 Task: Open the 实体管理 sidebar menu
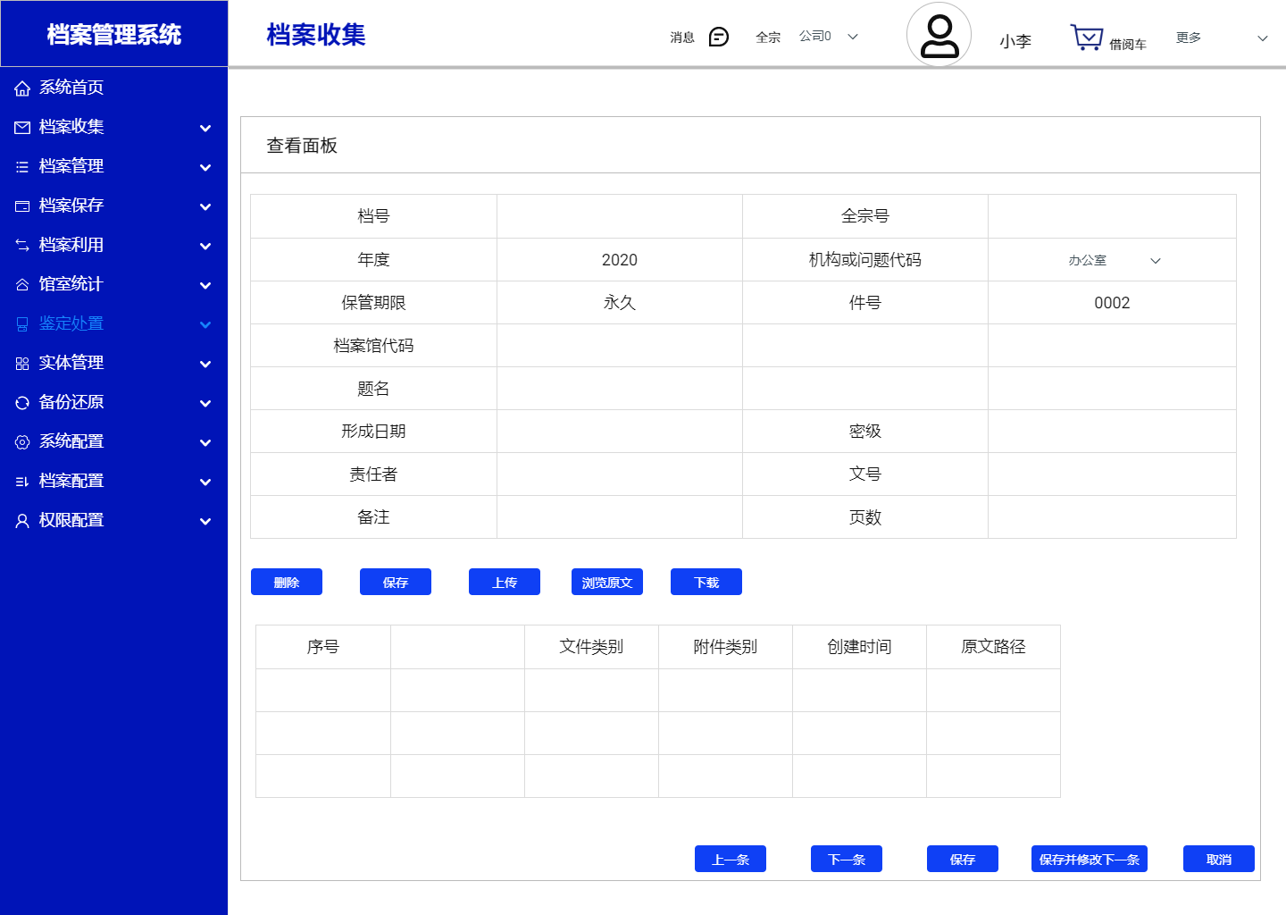click(x=71, y=363)
